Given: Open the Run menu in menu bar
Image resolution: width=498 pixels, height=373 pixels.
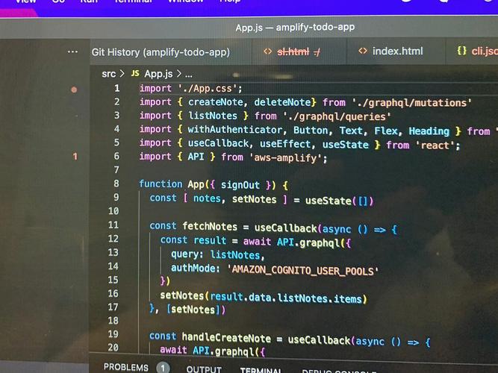Looking at the screenshot, I should [89, 1].
